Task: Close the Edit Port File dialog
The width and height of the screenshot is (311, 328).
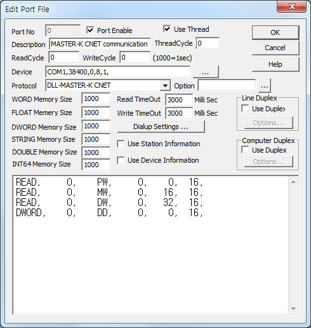Action: coord(292,7)
